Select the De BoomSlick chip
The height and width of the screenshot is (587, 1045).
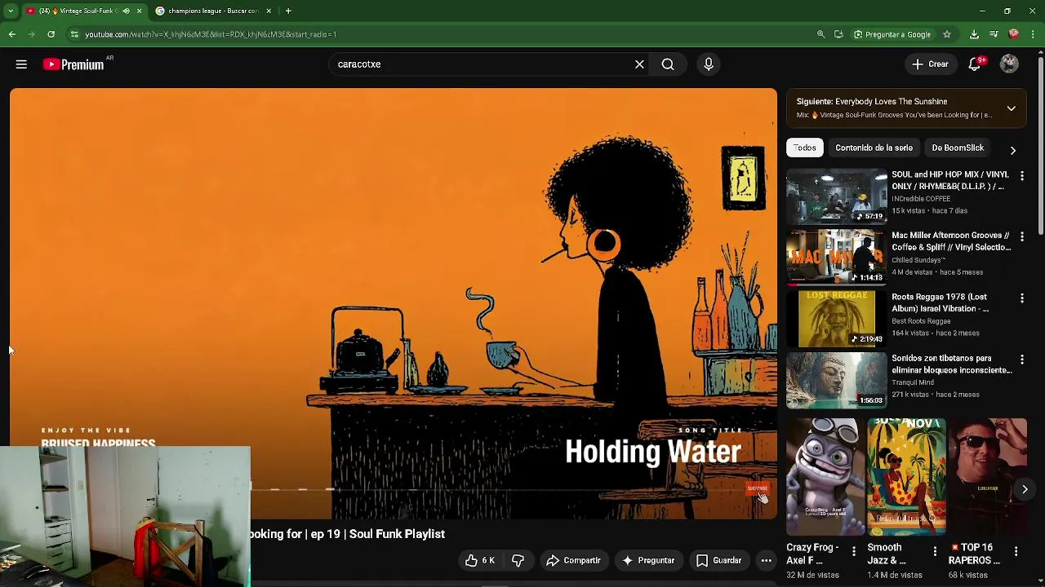[x=958, y=148]
